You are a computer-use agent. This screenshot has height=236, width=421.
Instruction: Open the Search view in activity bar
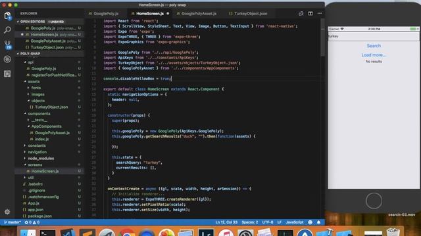[7, 29]
